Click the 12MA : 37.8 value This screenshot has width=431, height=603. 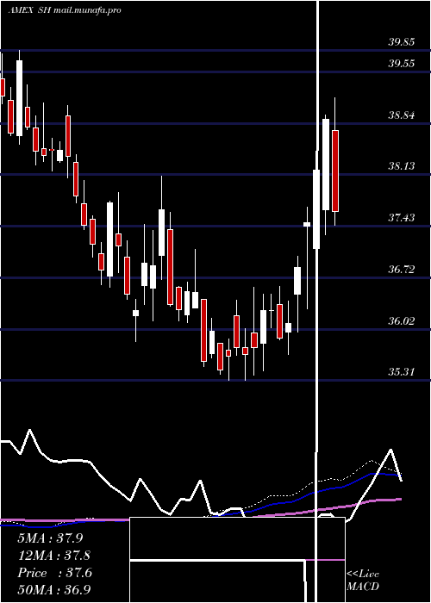click(54, 556)
